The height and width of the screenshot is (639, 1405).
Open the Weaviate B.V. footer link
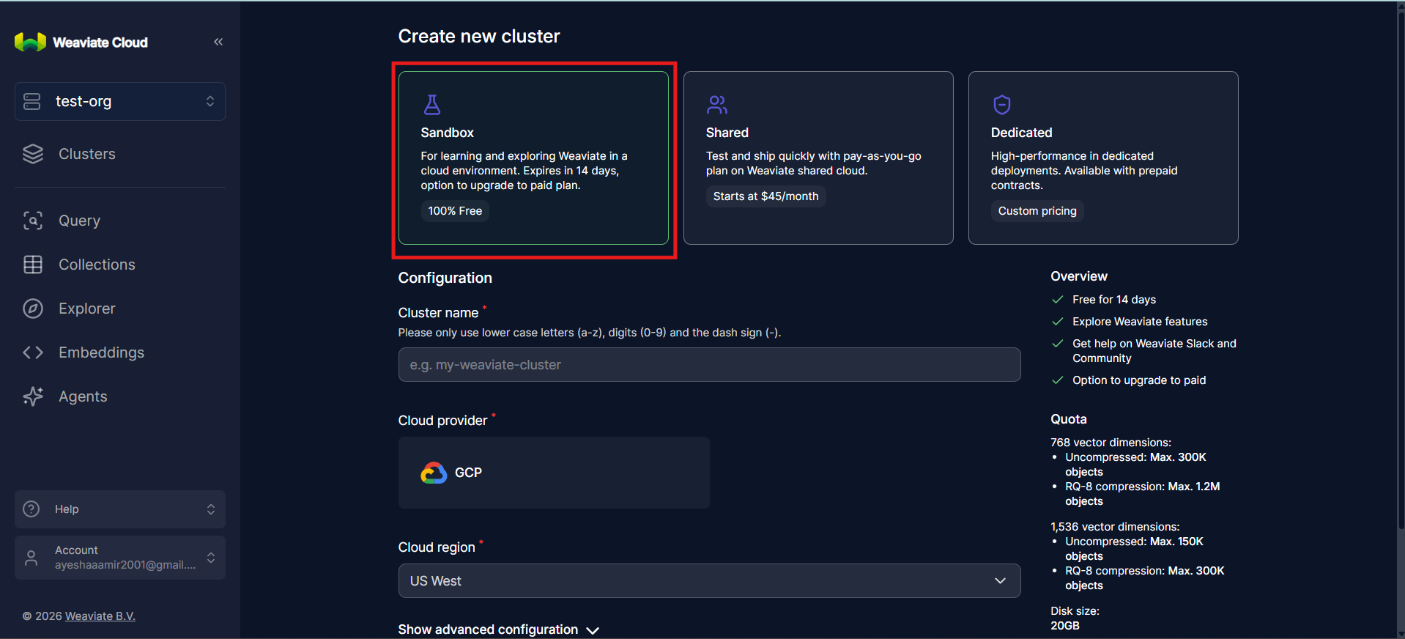[100, 616]
